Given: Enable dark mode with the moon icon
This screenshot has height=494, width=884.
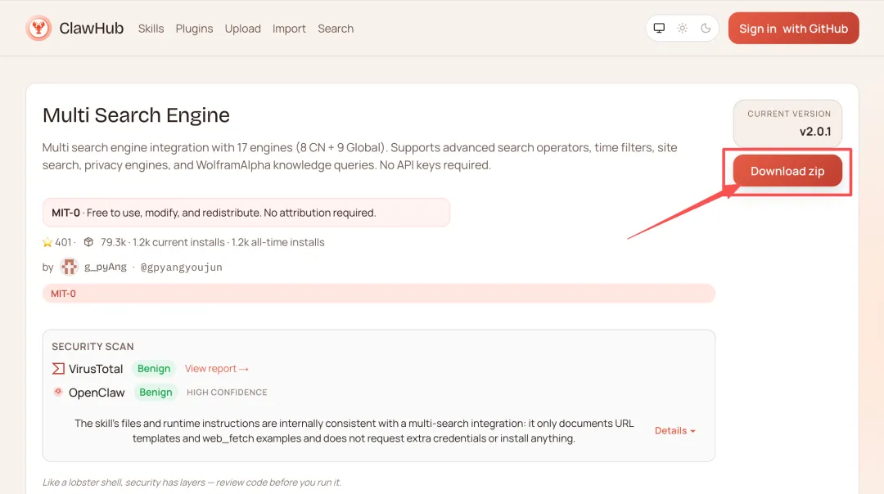Looking at the screenshot, I should pyautogui.click(x=706, y=29).
